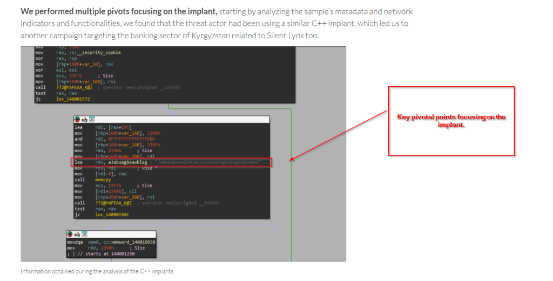553x281 pixels.
Task: Click the red annotation box about pivotal points
Action: click(x=451, y=121)
